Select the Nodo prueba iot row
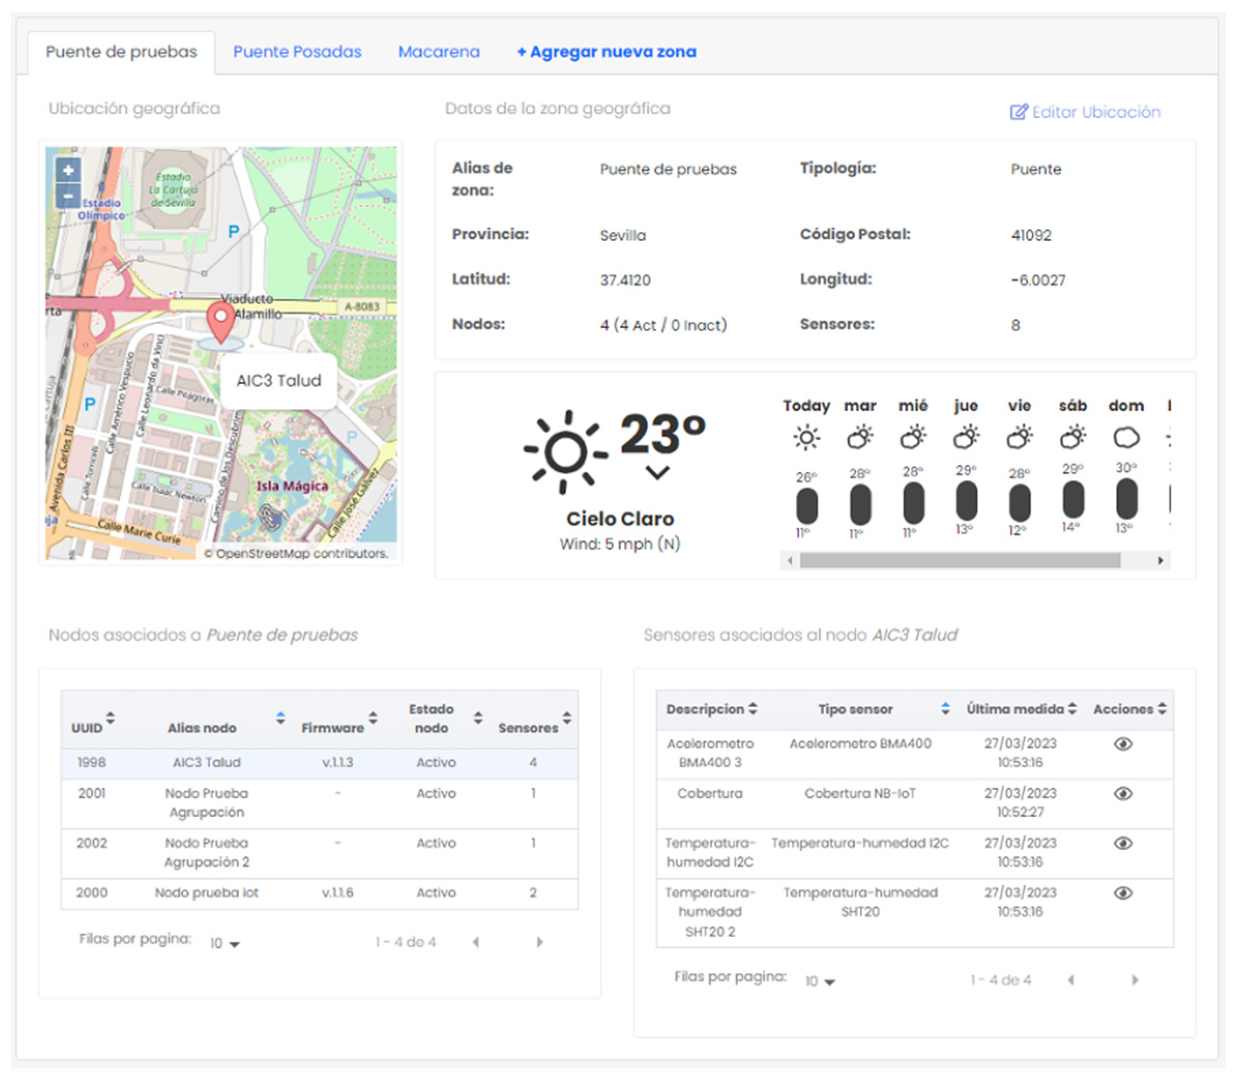Image resolution: width=1237 pixels, height=1081 pixels. [x=207, y=892]
